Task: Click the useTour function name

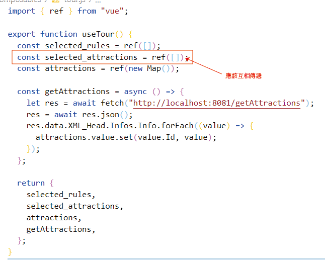Action: (98, 34)
